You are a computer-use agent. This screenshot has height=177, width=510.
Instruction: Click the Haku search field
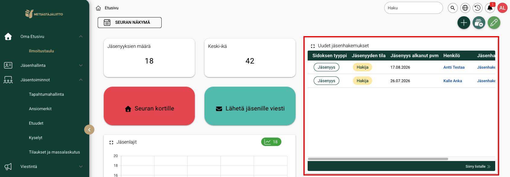click(413, 8)
